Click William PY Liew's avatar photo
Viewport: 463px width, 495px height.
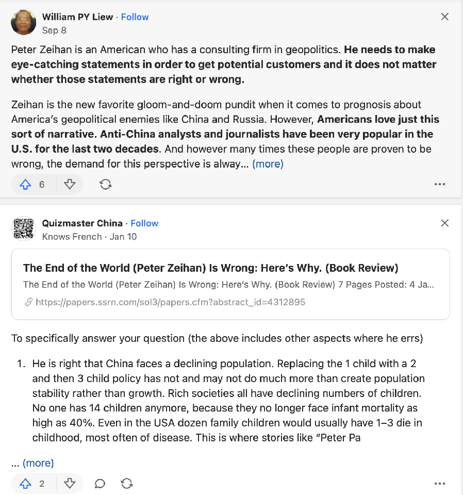23,23
